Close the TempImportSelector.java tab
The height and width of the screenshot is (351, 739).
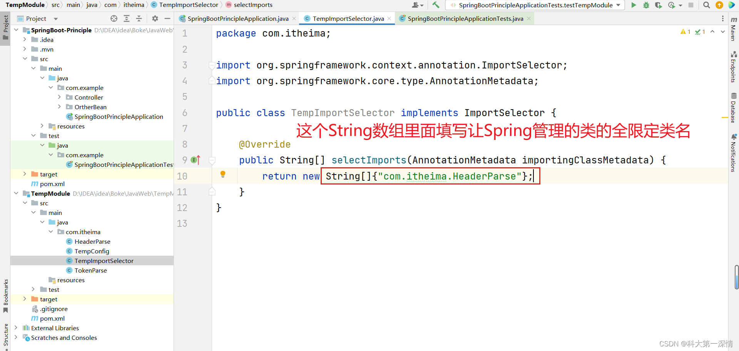pos(389,18)
